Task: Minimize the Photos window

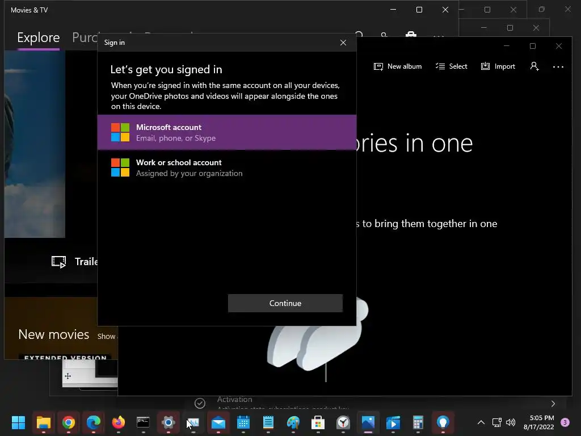Action: pos(507,46)
